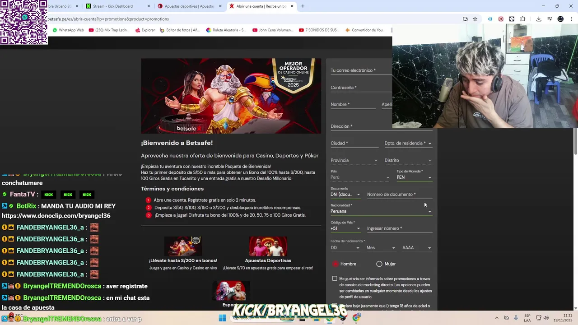This screenshot has height=325, width=578.
Task: Open Chrome's three-dot menu
Action: click(x=571, y=19)
